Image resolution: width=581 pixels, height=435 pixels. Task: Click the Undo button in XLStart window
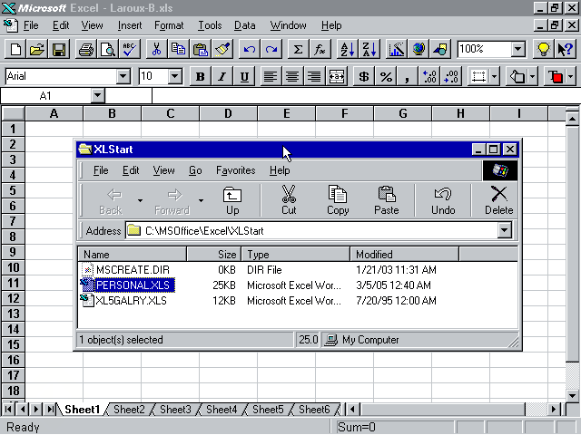click(443, 200)
